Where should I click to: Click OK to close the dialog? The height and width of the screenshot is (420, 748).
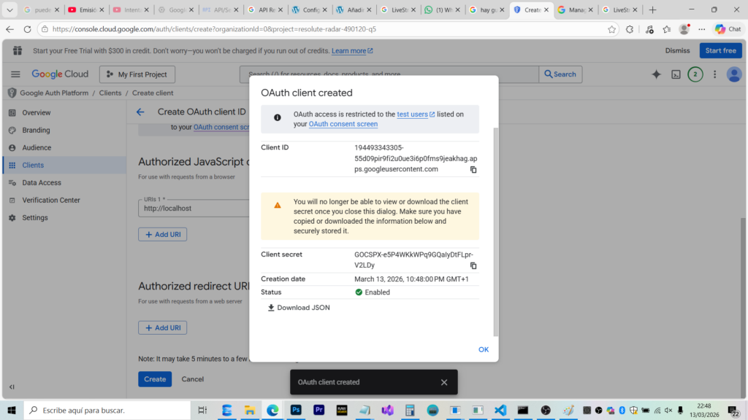click(483, 350)
